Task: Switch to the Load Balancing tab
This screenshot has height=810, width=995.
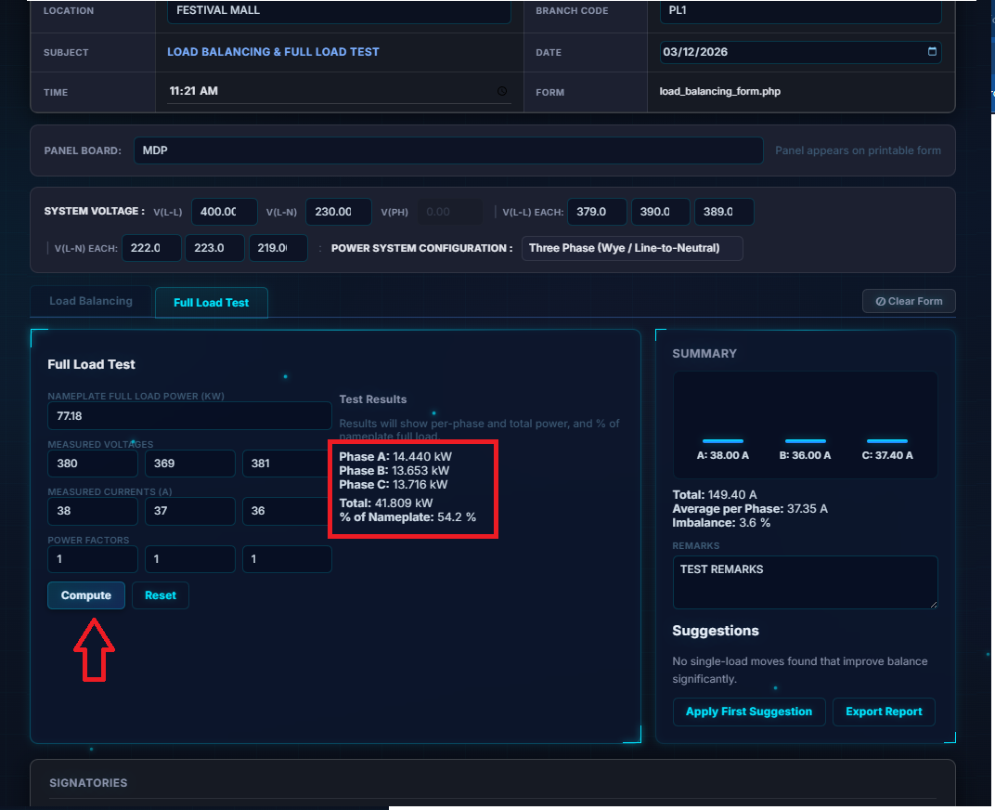Action: (91, 301)
